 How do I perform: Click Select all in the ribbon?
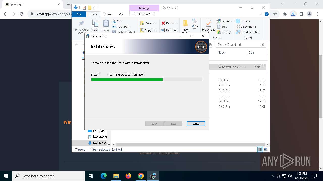click(244, 21)
